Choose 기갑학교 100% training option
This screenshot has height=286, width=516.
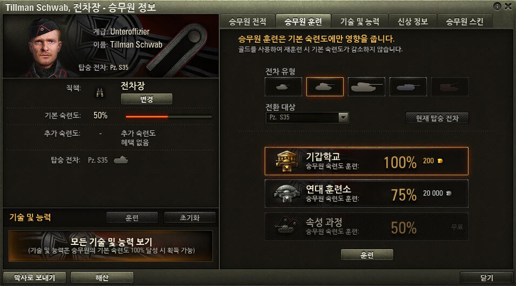click(x=366, y=161)
